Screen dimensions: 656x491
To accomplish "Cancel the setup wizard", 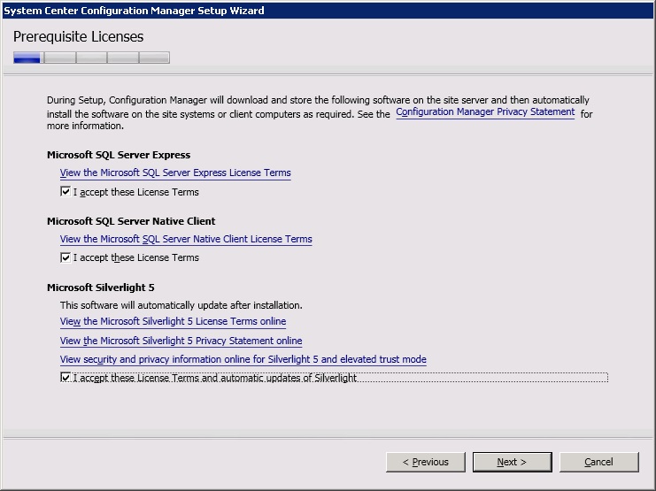I will [x=598, y=462].
